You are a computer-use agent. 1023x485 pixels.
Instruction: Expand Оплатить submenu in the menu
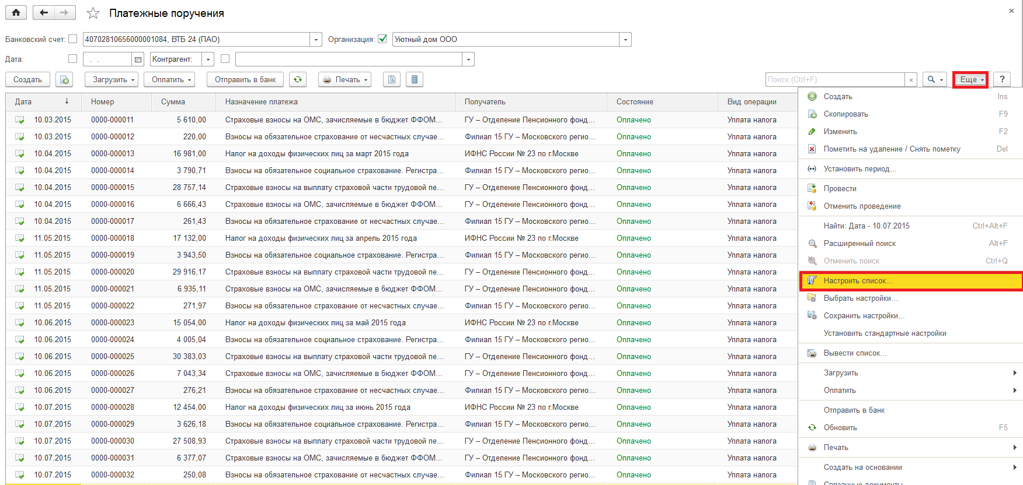[910, 390]
